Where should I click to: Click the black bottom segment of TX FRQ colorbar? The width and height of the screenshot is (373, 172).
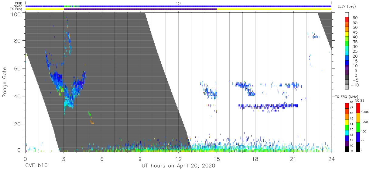[x=347, y=149]
